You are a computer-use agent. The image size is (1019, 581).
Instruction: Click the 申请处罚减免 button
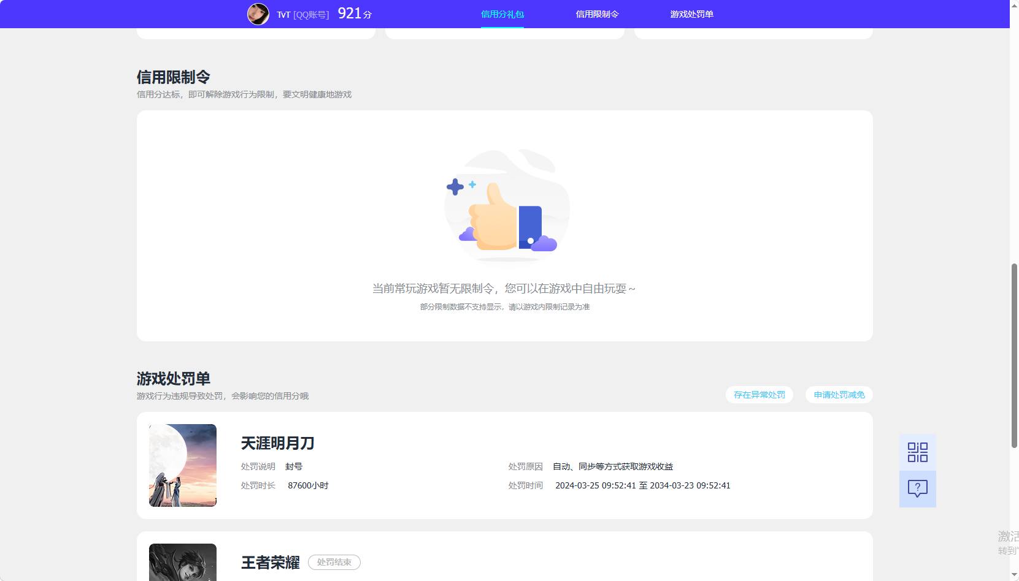tap(839, 395)
